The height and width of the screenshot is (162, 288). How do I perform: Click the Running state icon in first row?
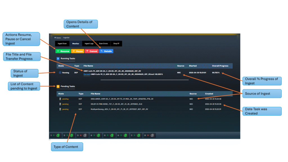click(x=60, y=73)
